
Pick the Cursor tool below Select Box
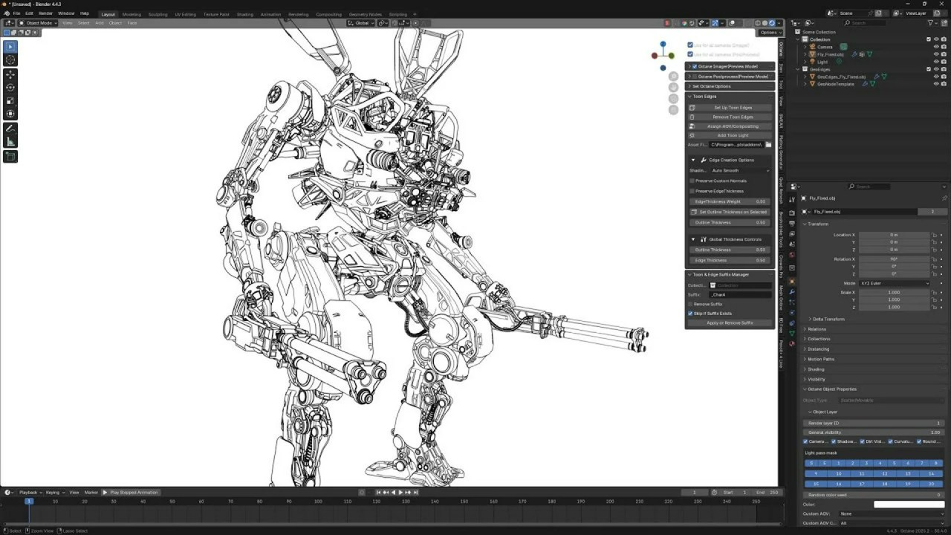point(10,59)
